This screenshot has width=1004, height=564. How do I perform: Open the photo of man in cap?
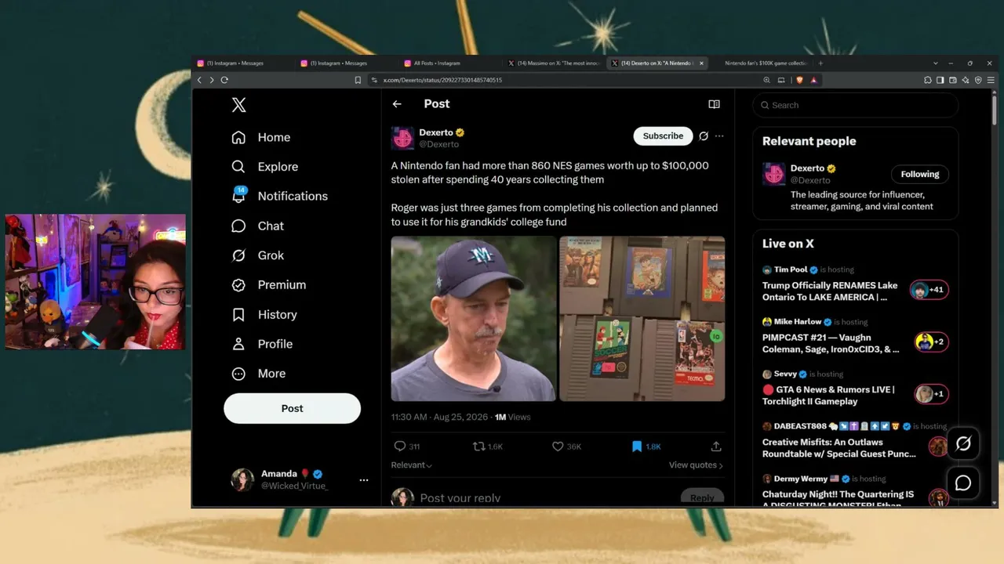[x=474, y=319]
